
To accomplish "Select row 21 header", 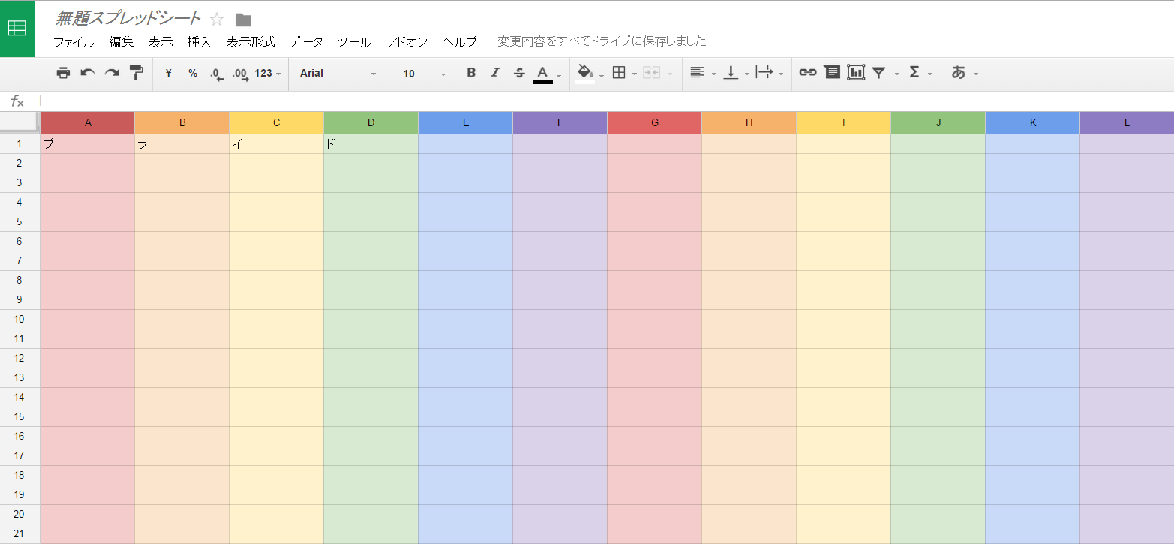I will pyautogui.click(x=20, y=533).
